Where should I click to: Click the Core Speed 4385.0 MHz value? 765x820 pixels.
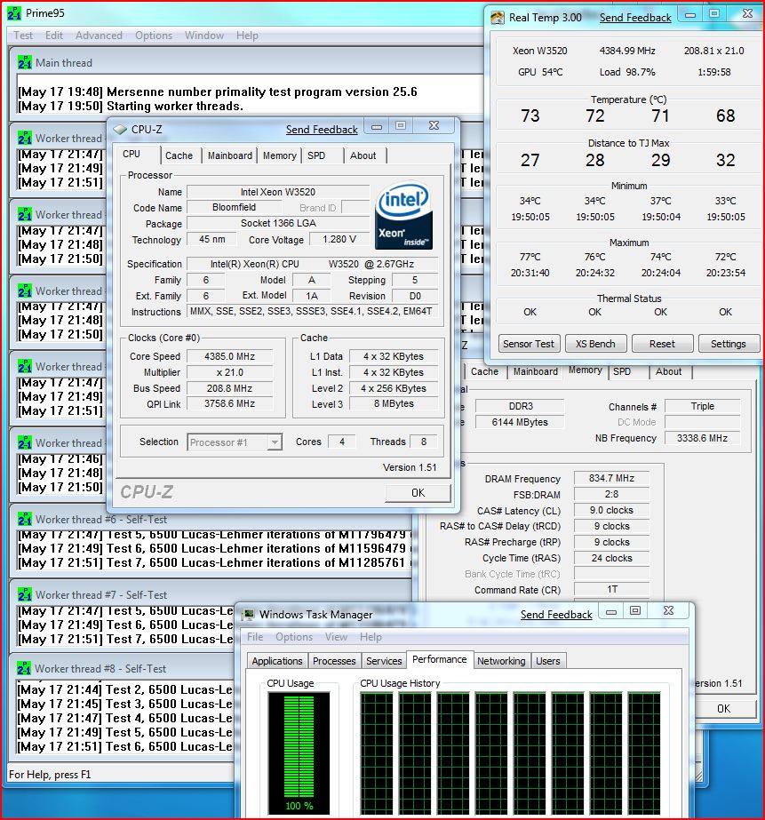coord(229,356)
